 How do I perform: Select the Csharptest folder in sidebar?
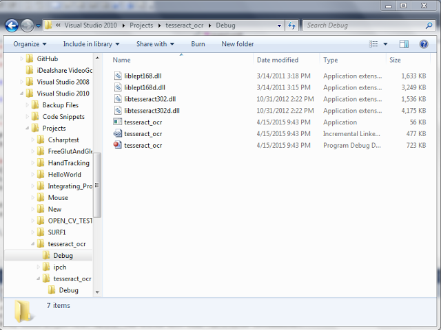[x=63, y=140]
